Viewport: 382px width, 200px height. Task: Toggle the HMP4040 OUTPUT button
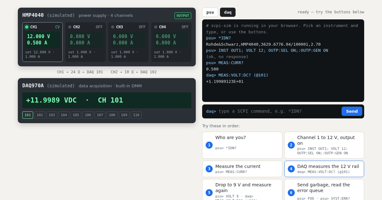pyautogui.click(x=183, y=16)
